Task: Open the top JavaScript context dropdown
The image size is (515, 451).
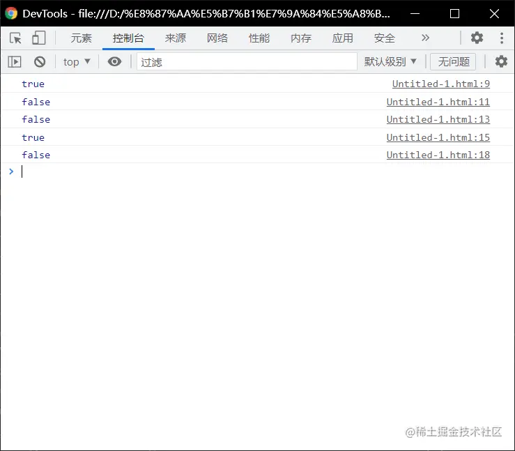Action: (x=77, y=62)
